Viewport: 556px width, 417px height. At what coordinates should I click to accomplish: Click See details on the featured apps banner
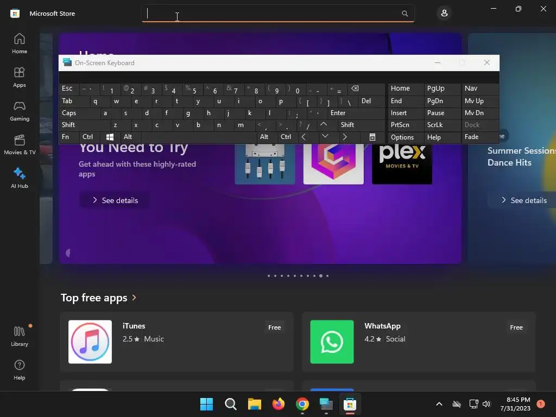click(115, 200)
